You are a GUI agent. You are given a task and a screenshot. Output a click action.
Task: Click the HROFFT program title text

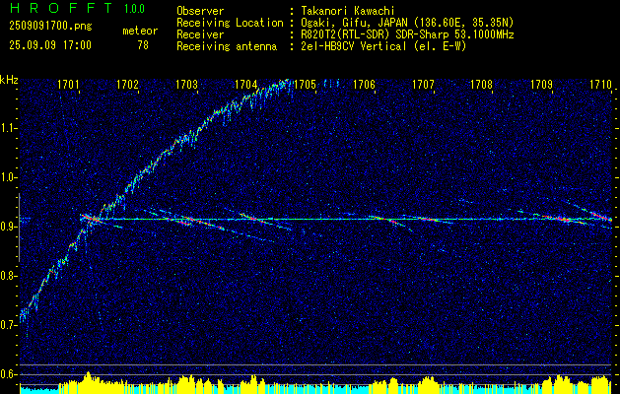60,8
